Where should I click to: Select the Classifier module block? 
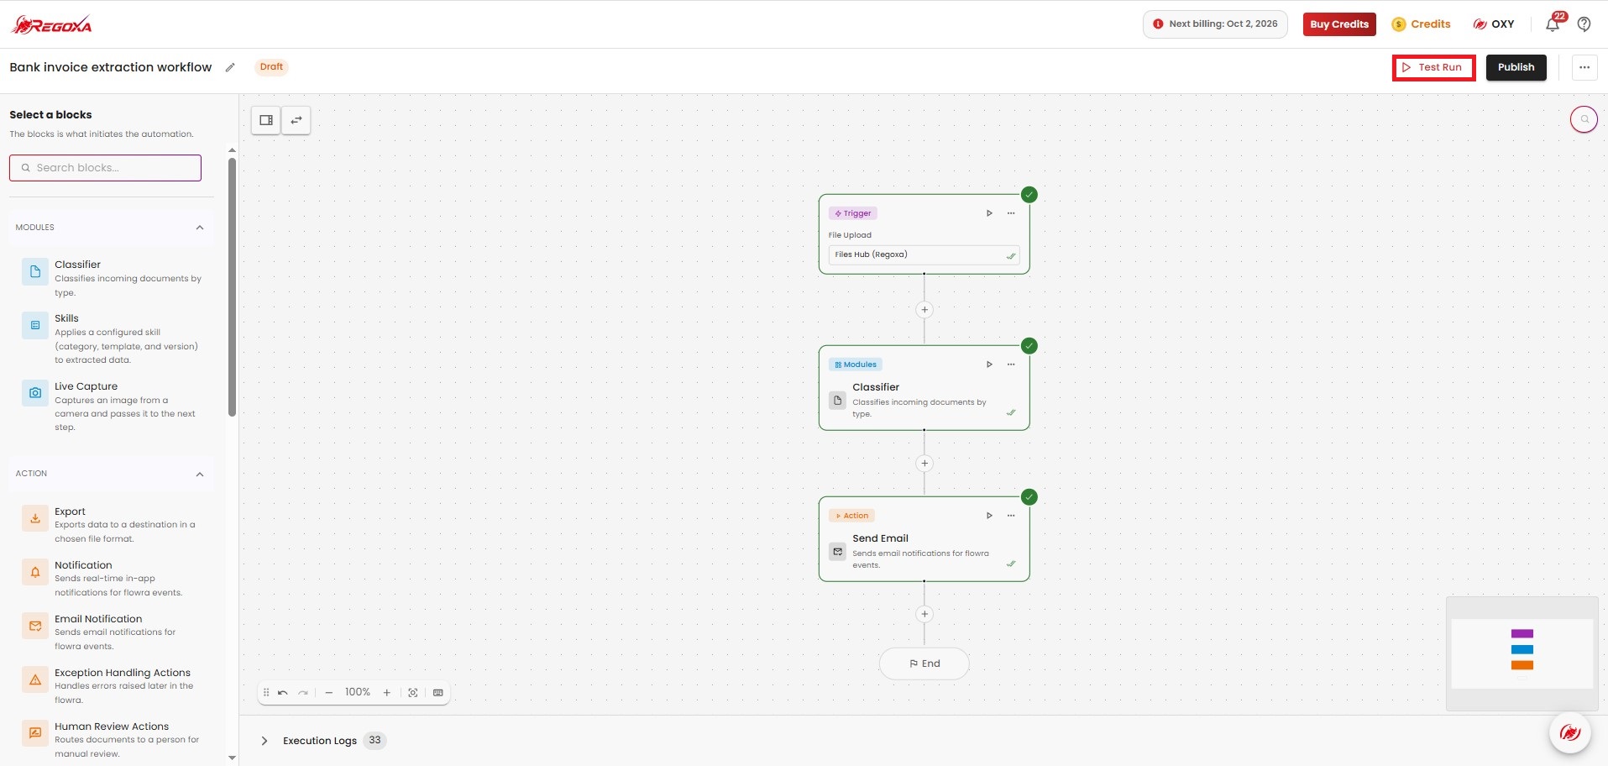[112, 278]
